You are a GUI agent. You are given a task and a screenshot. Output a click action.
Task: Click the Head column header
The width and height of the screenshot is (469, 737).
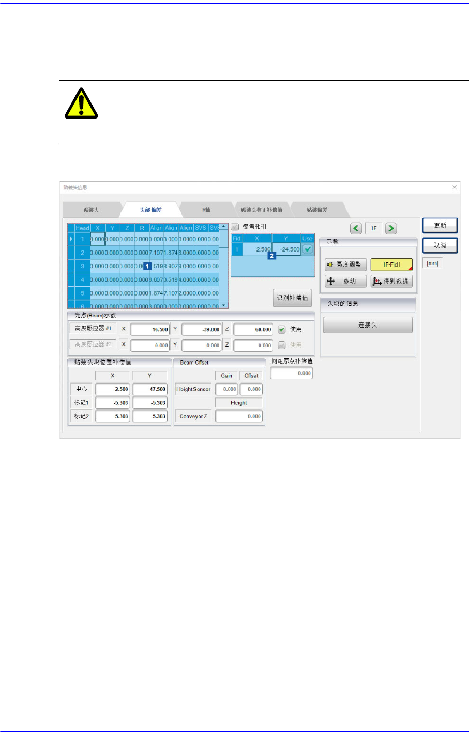[x=82, y=228]
